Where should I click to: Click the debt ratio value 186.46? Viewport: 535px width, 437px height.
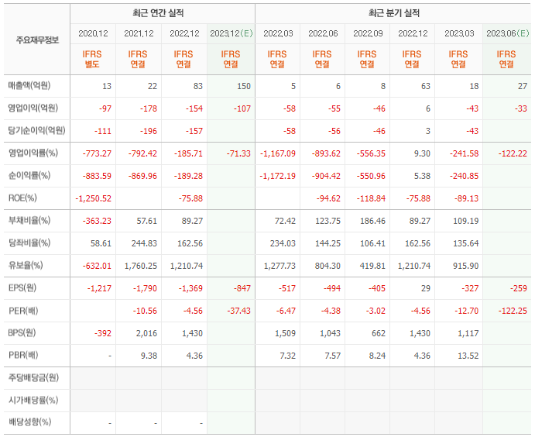click(372, 222)
